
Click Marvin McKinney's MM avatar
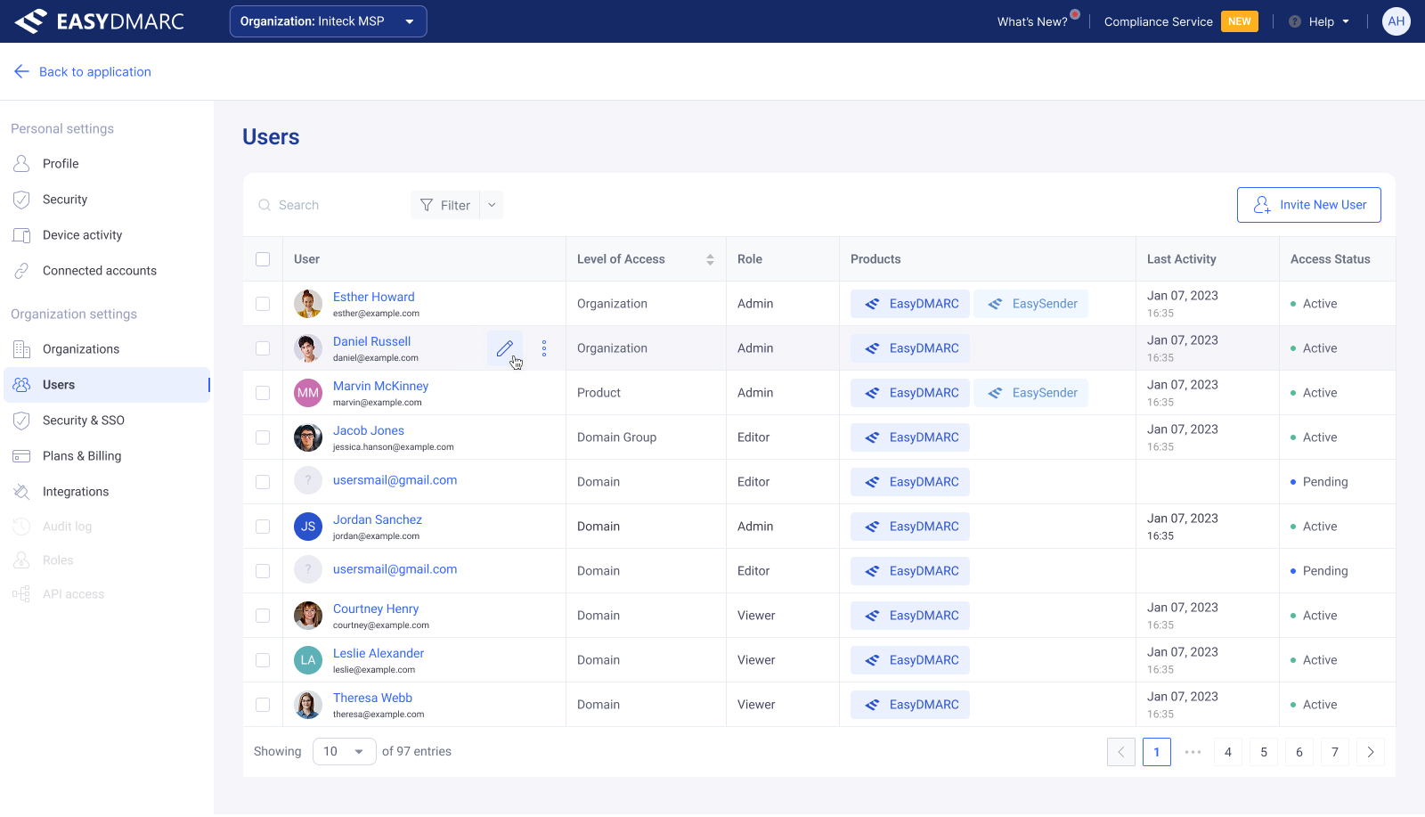point(308,393)
